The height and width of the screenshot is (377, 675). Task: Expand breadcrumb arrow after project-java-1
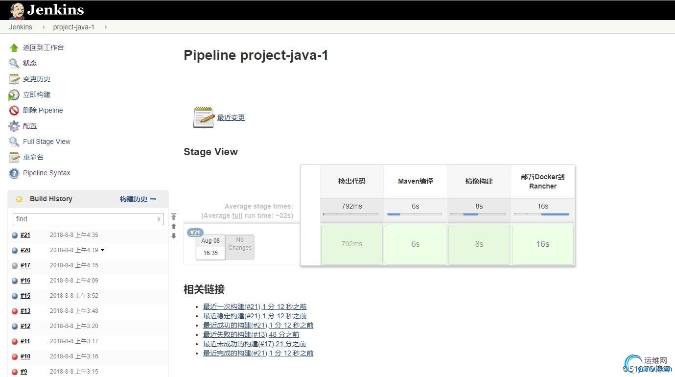105,27
